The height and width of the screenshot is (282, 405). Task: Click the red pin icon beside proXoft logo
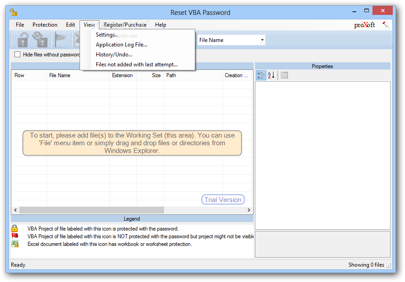[386, 25]
